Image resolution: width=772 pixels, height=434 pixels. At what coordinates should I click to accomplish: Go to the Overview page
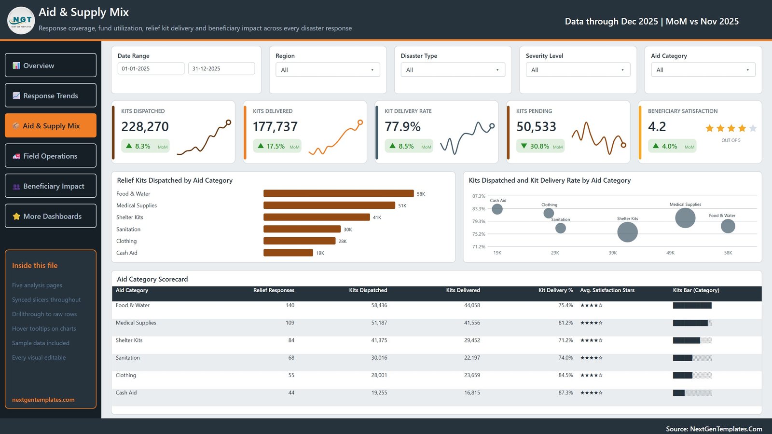tap(51, 65)
